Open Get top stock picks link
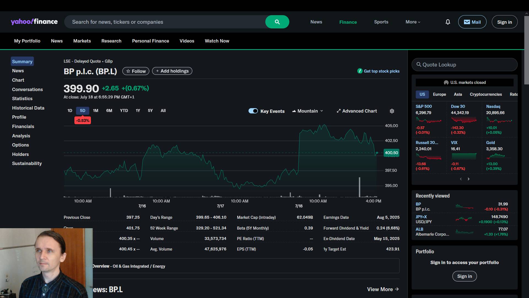The width and height of the screenshot is (529, 298). point(381,71)
